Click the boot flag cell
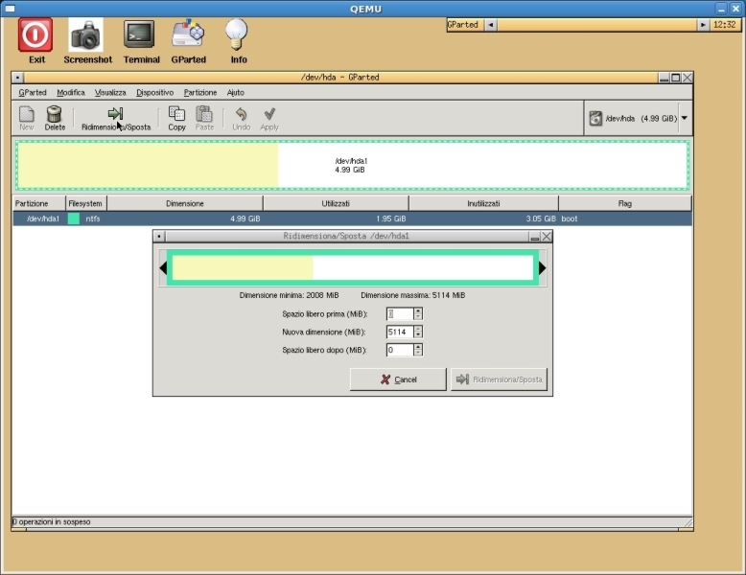The width and height of the screenshot is (746, 575). coord(570,218)
